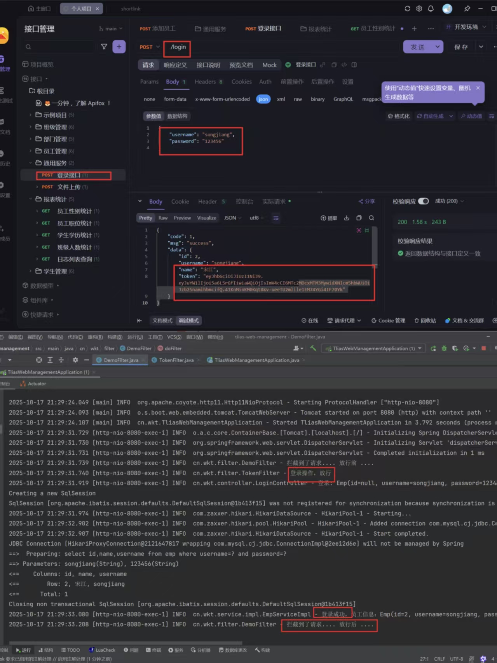Select the raw body type option
The height and width of the screenshot is (663, 497).
coord(298,99)
